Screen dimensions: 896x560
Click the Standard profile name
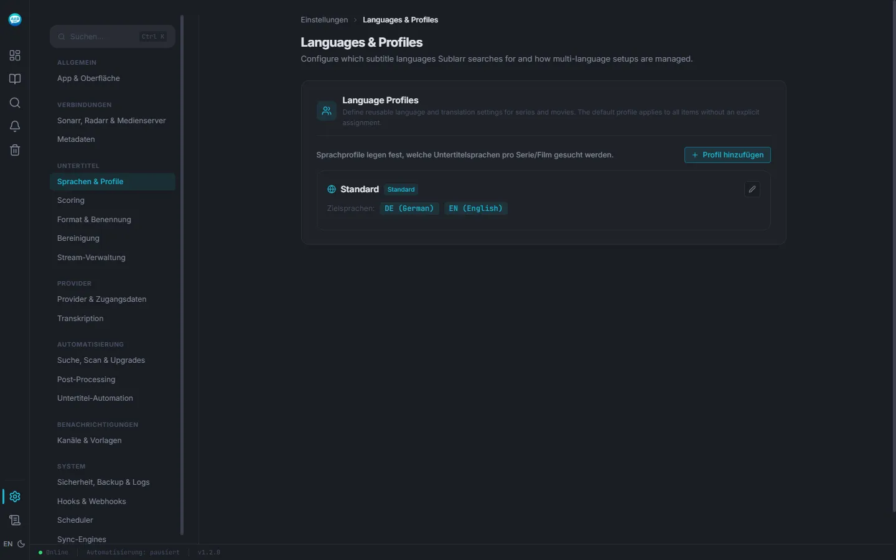[360, 189]
